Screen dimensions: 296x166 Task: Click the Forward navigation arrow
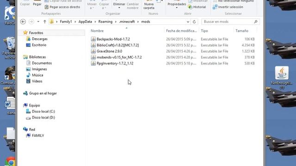[31, 22]
